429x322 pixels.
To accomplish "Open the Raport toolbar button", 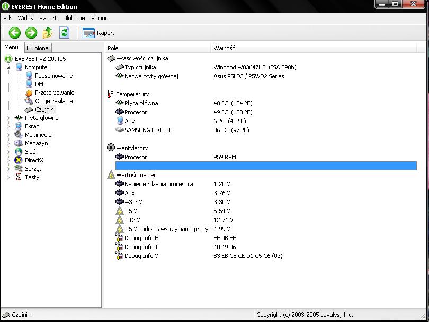I will [98, 33].
